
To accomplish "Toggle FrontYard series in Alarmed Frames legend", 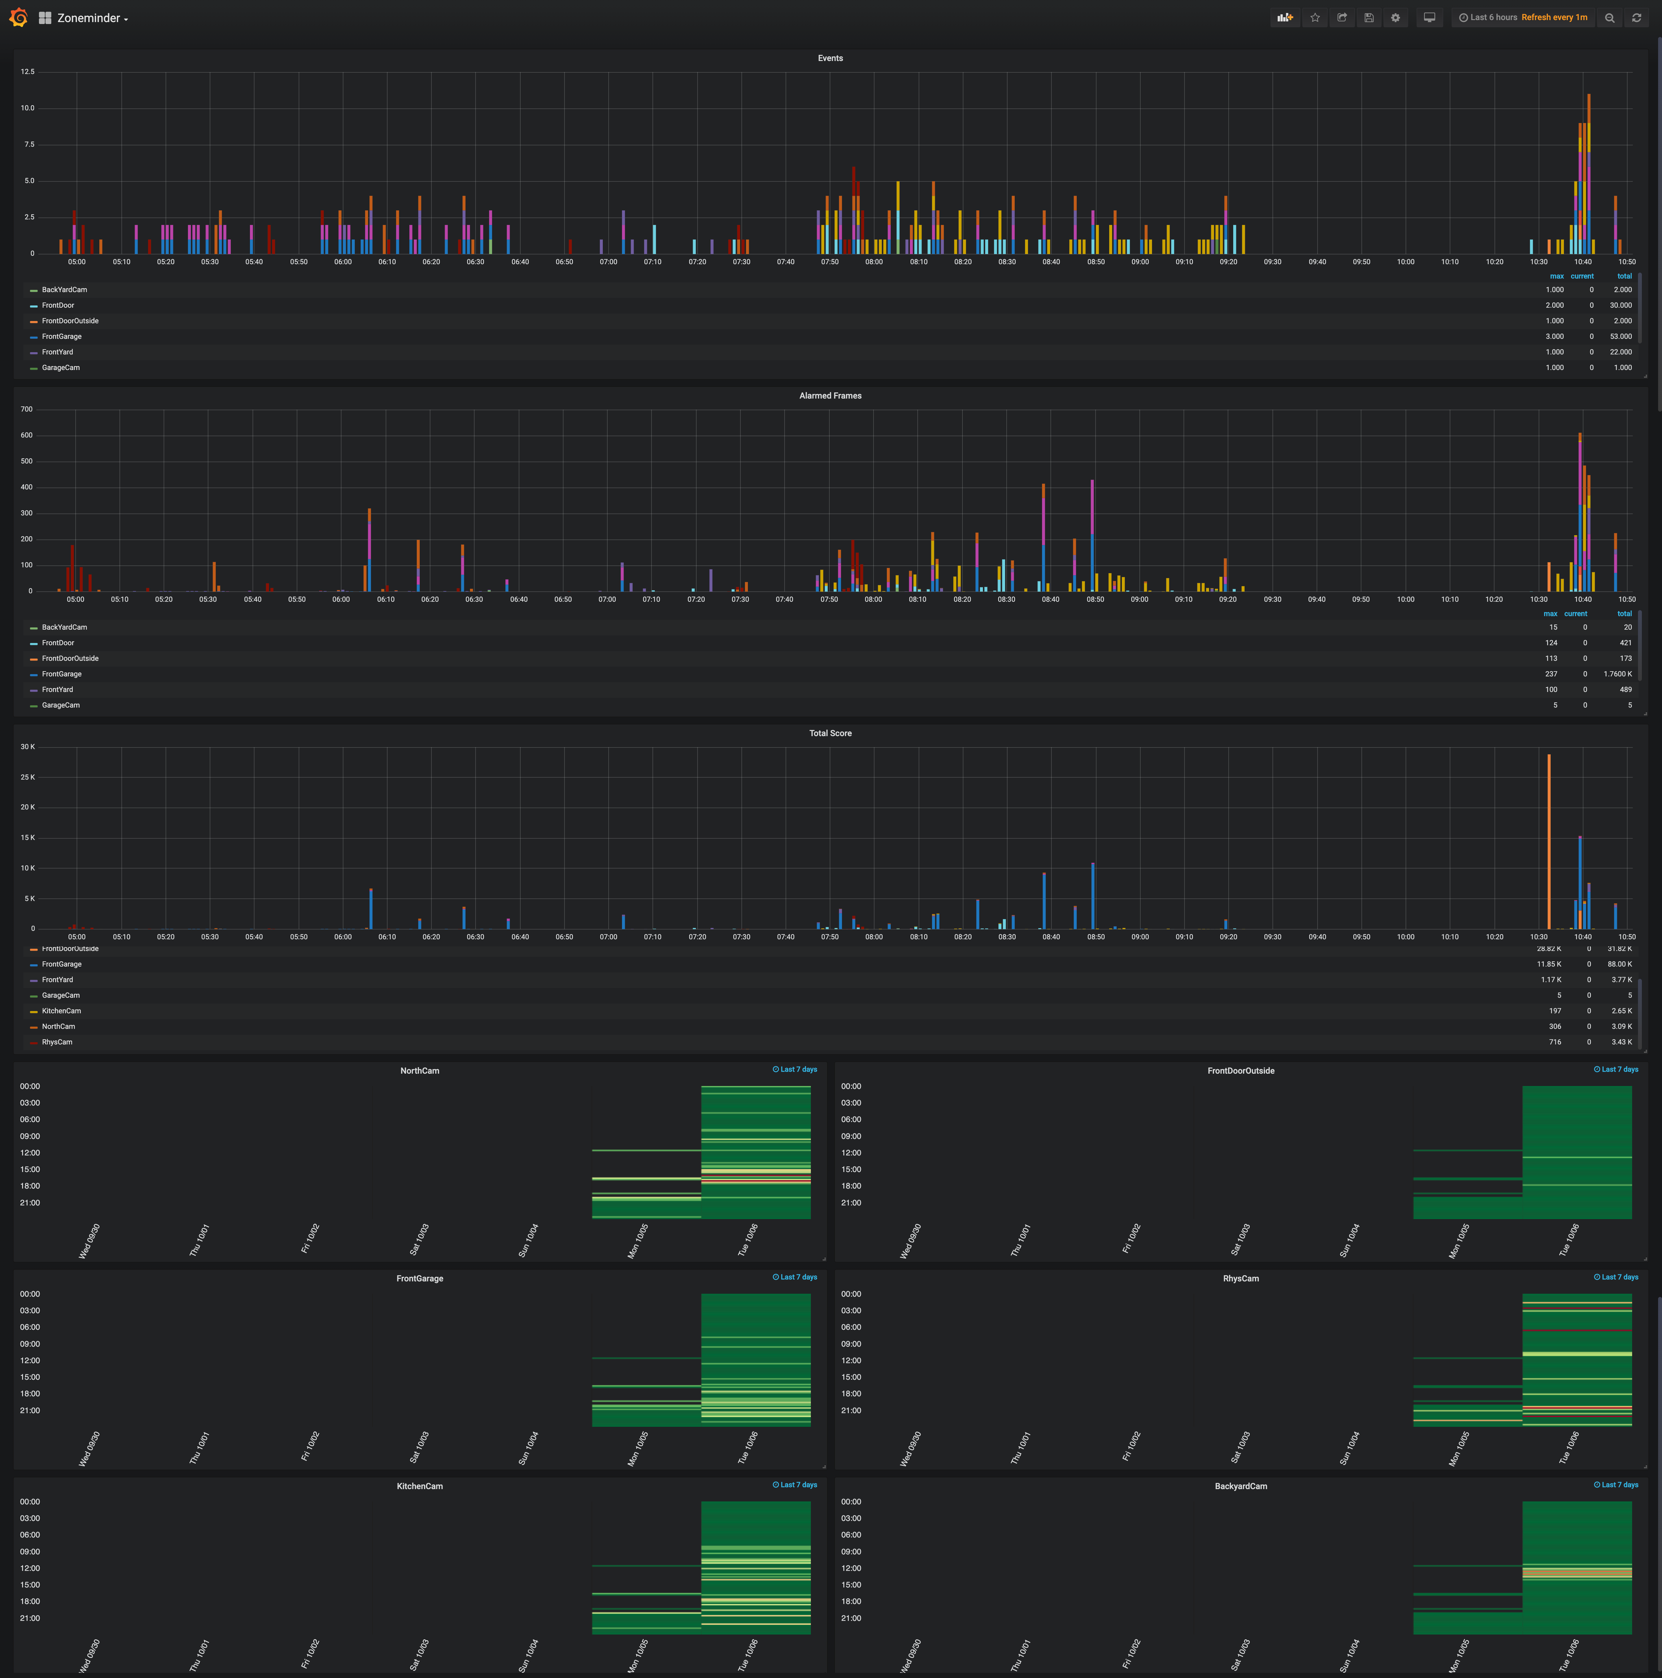I will (x=57, y=690).
